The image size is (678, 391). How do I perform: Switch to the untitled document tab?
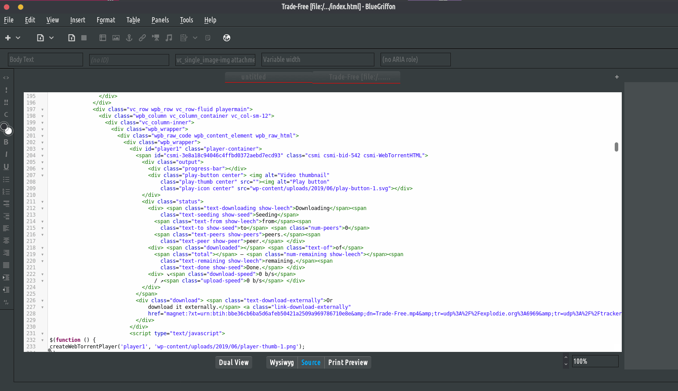(254, 77)
